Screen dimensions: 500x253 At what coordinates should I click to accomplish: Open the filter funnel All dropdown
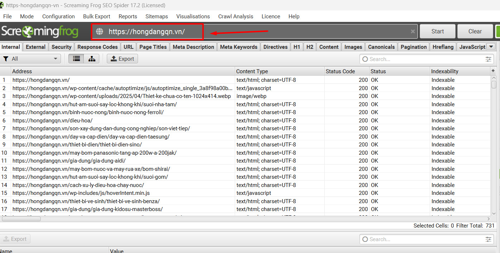(x=31, y=59)
